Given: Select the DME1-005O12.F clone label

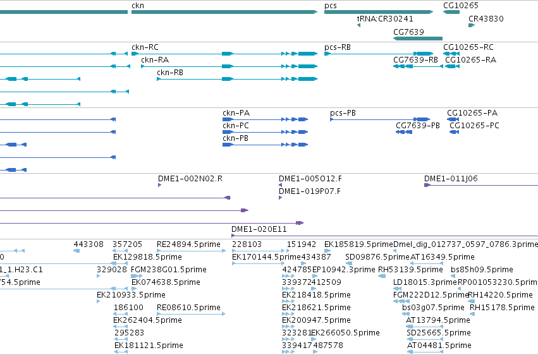Looking at the screenshot, I should tap(310, 179).
